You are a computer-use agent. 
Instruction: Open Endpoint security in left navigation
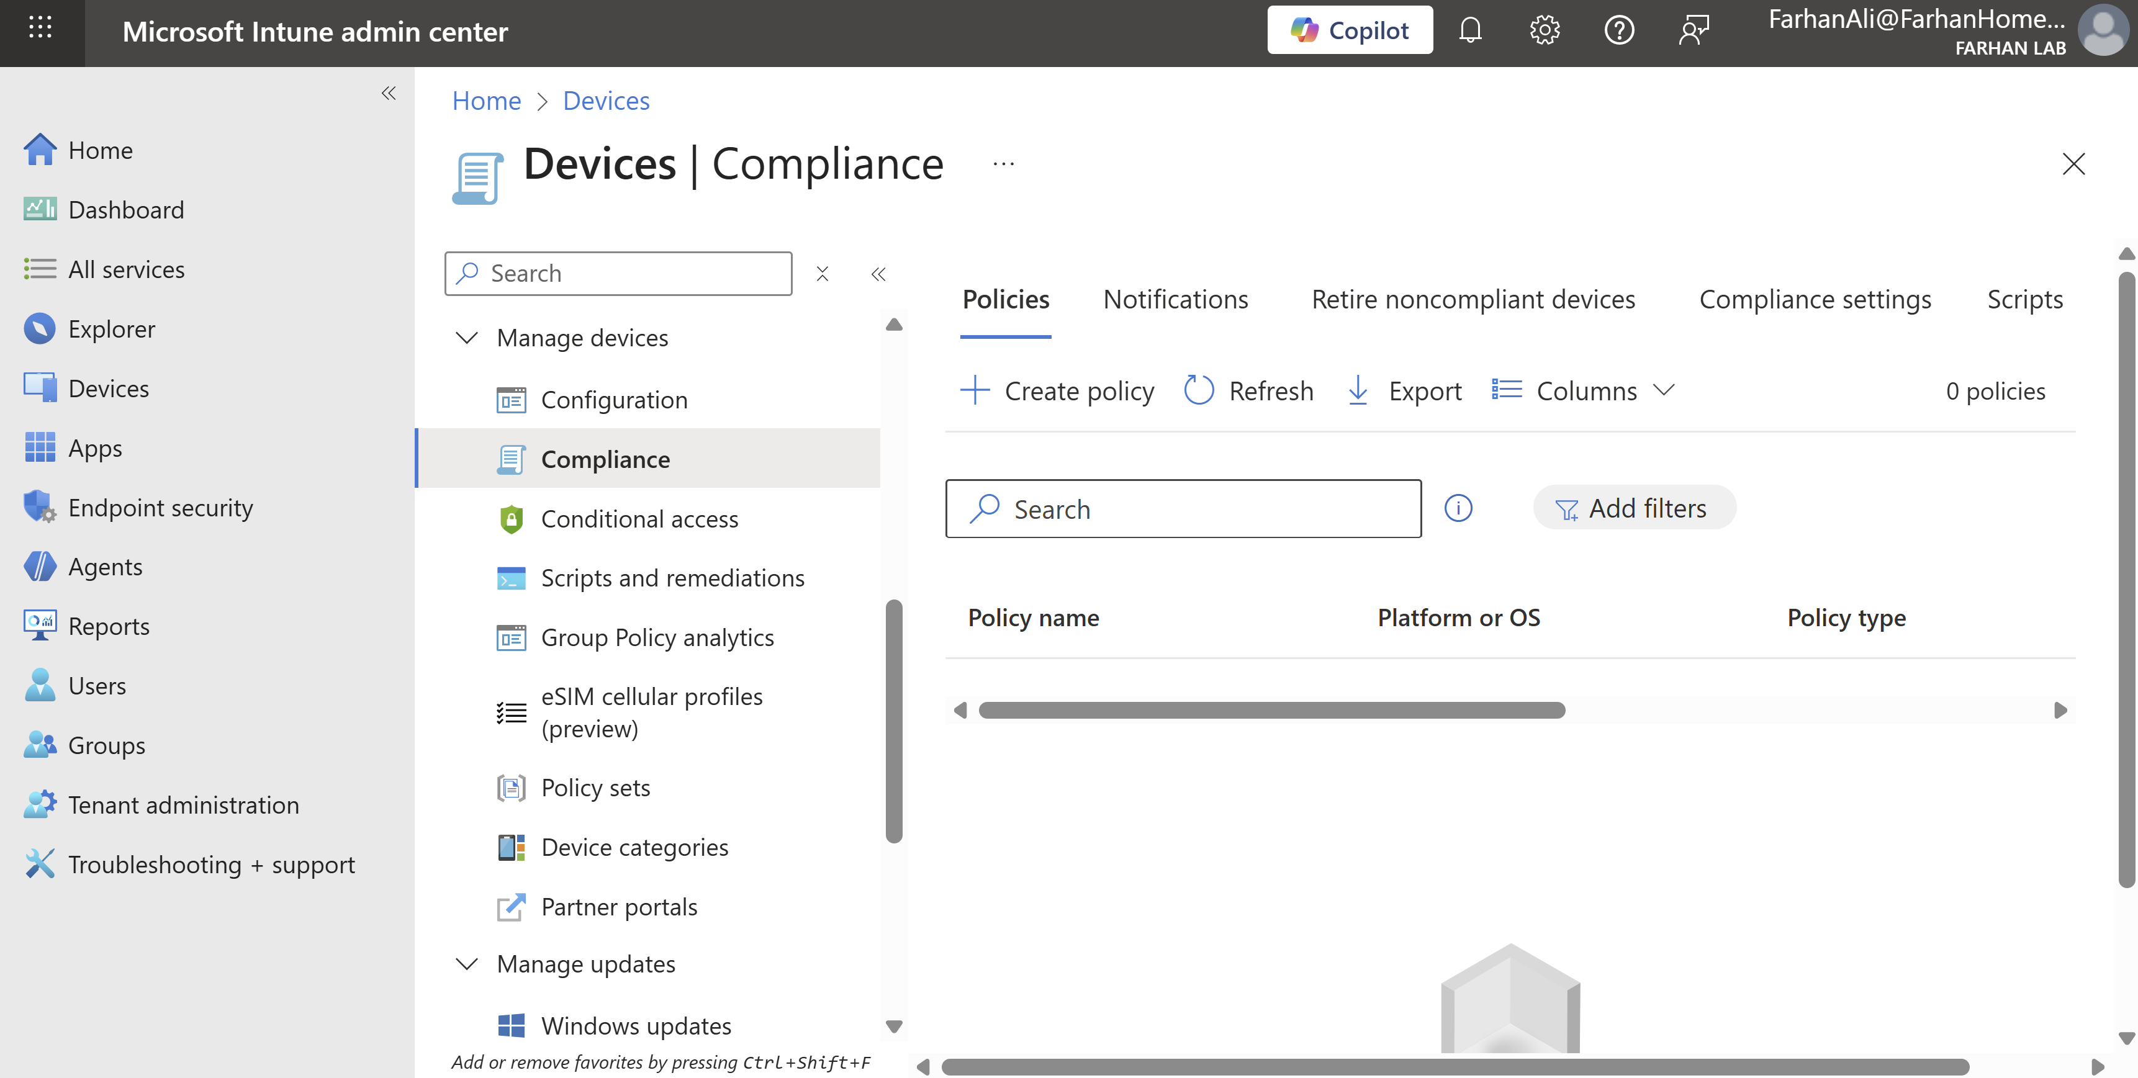point(160,507)
